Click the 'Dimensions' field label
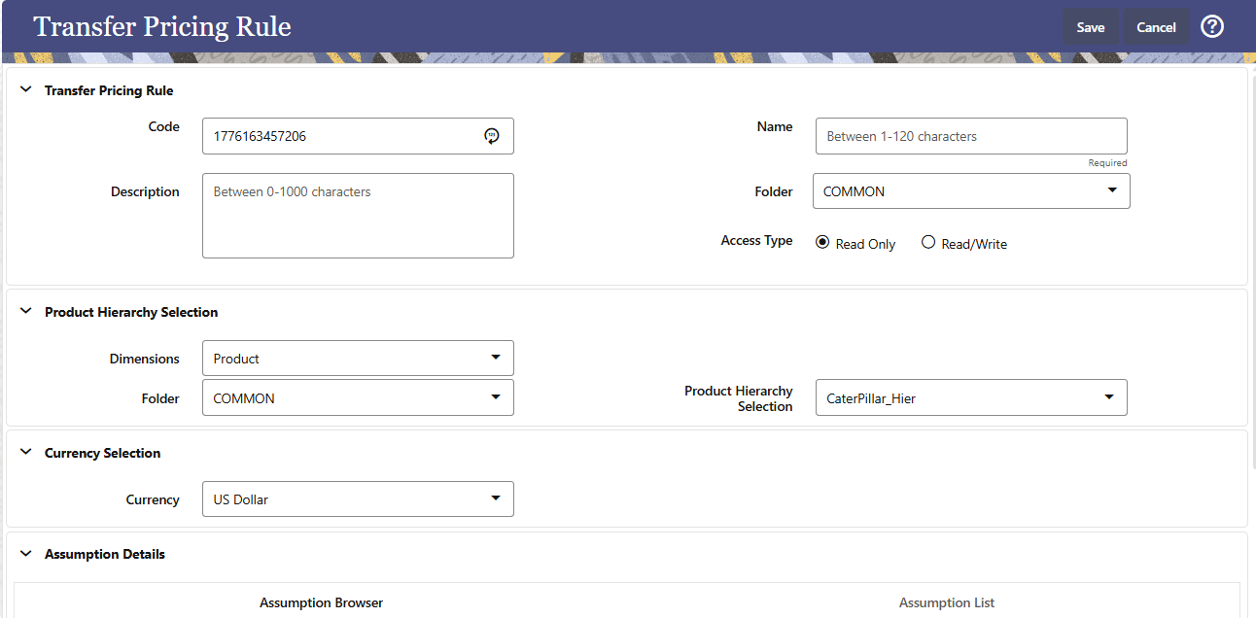 click(x=145, y=359)
